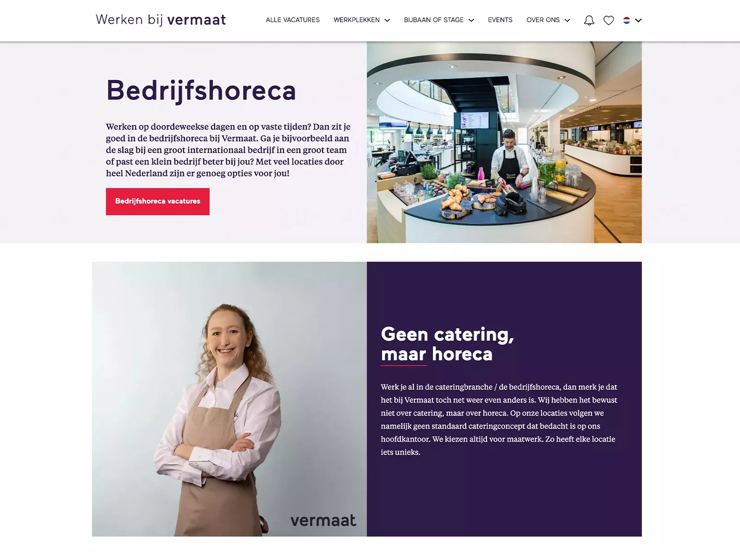Open the notifications bell icon

(x=589, y=20)
